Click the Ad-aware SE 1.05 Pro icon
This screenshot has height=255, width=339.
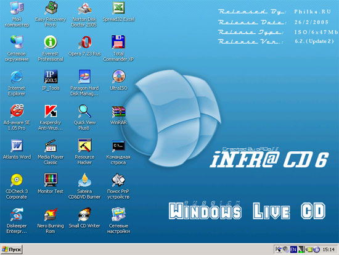pos(17,111)
